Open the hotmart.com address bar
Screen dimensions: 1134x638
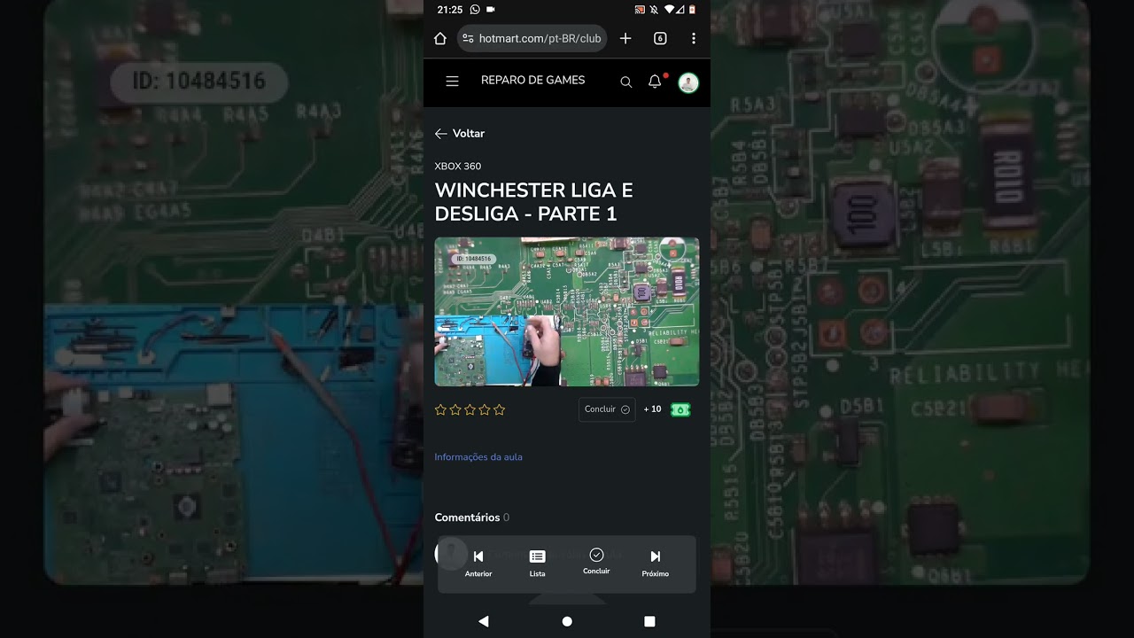(x=532, y=38)
